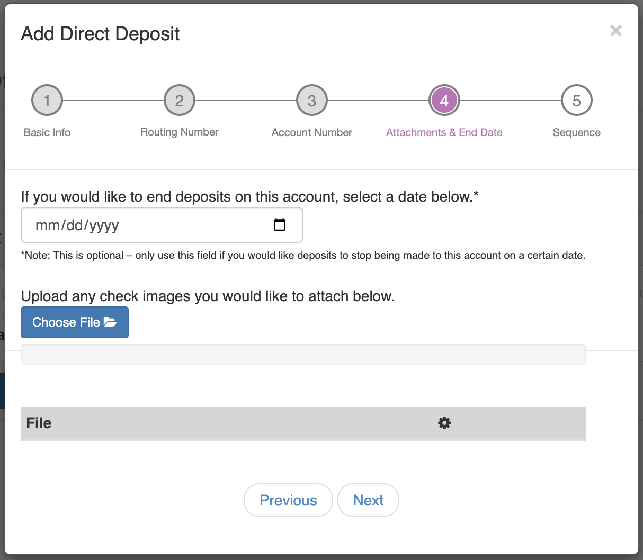Click the close X on the dialog

[616, 31]
